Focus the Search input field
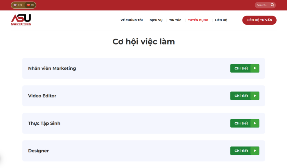Image resolution: width=287 pixels, height=168 pixels. [x=262, y=5]
